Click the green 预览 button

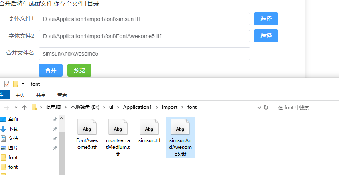(79, 70)
